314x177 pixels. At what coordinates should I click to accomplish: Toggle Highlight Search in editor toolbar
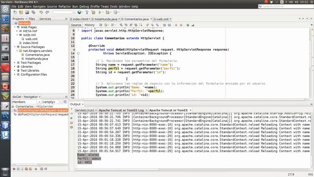[136, 25]
